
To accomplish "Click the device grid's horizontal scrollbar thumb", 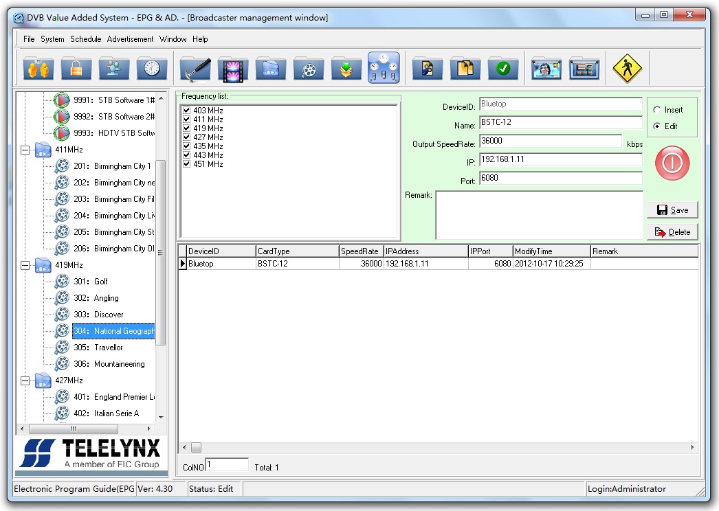I will click(x=197, y=447).
